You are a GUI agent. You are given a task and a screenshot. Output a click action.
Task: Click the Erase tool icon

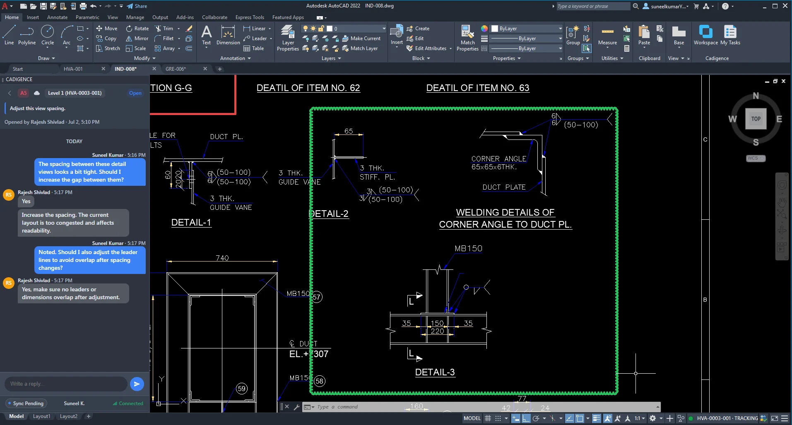(189, 29)
